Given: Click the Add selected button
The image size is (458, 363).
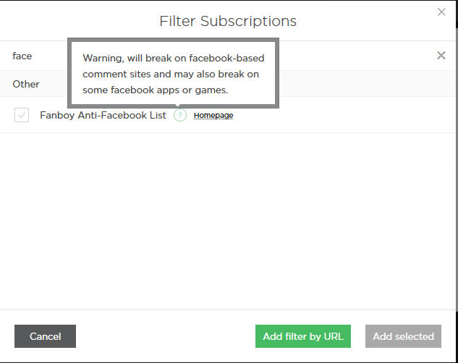Looking at the screenshot, I should 403,336.
